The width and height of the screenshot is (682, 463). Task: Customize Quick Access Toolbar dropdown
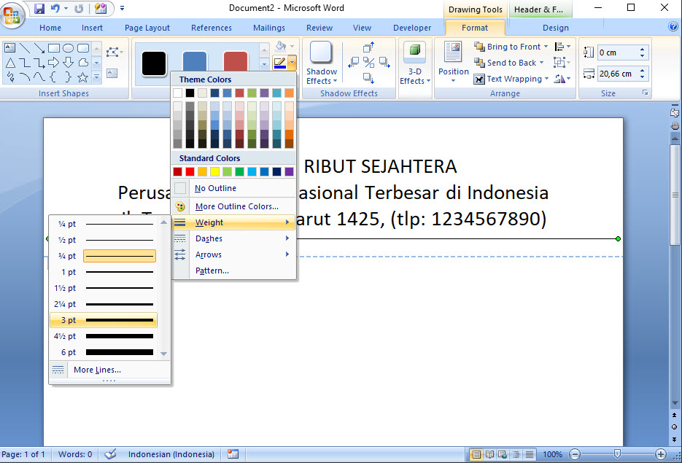click(123, 8)
